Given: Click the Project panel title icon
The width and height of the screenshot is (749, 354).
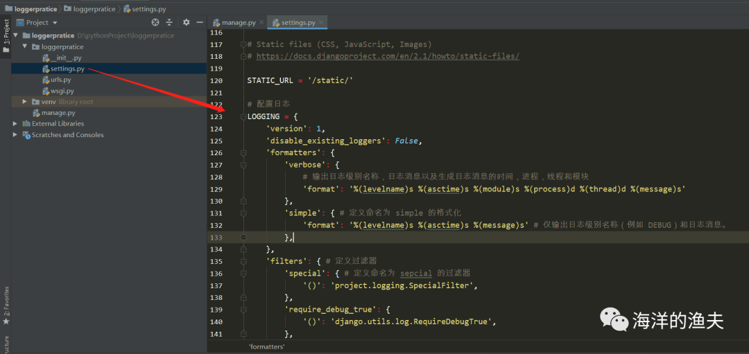Looking at the screenshot, I should (x=20, y=22).
